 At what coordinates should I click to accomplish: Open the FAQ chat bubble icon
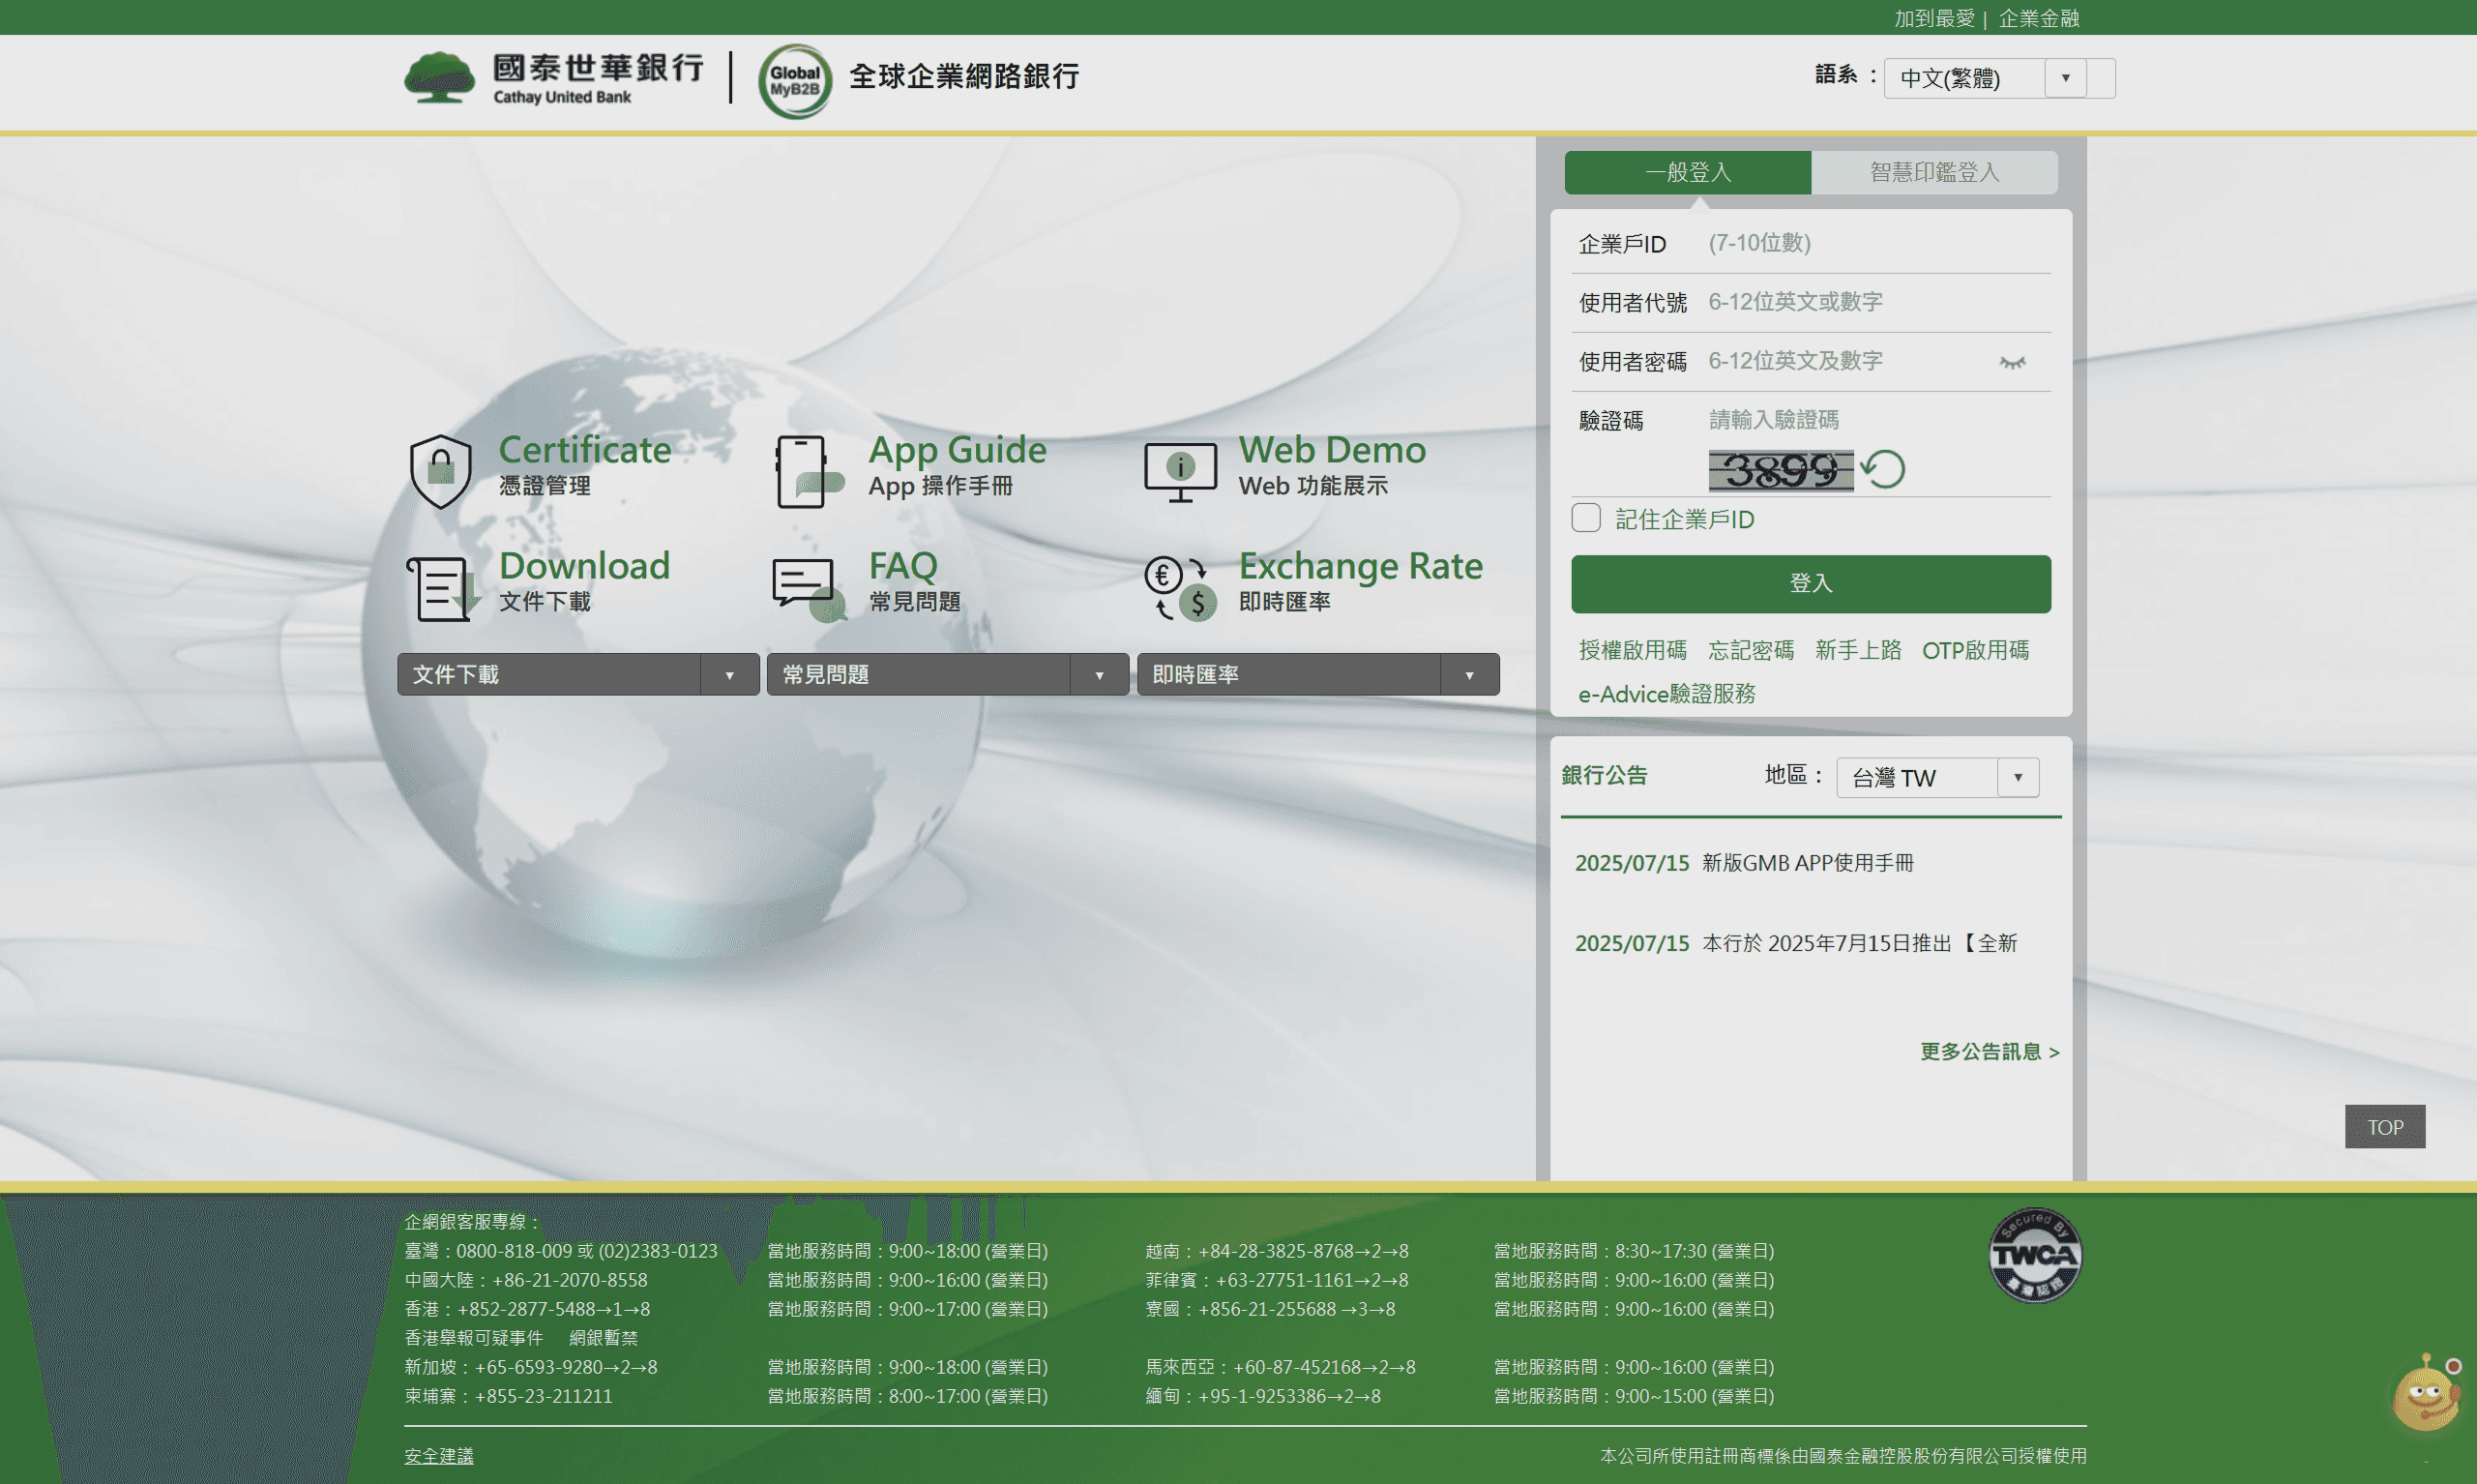(x=805, y=587)
